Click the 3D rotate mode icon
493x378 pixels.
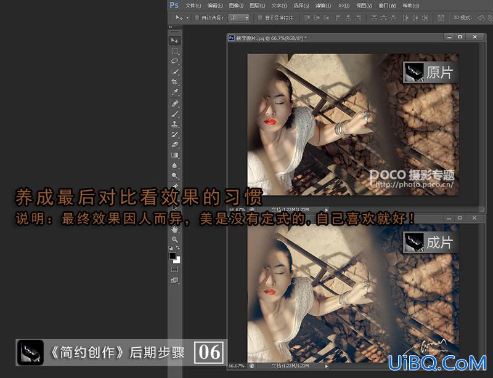coord(481,18)
